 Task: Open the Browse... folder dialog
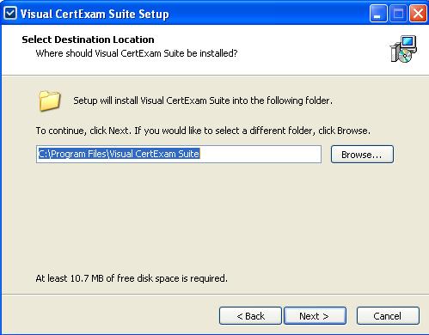tap(362, 155)
